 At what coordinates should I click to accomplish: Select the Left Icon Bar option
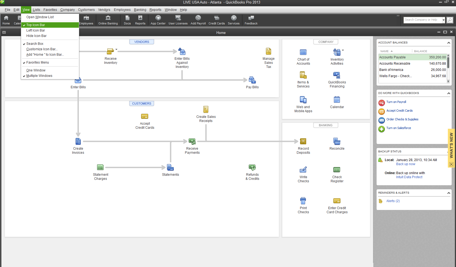click(x=36, y=30)
